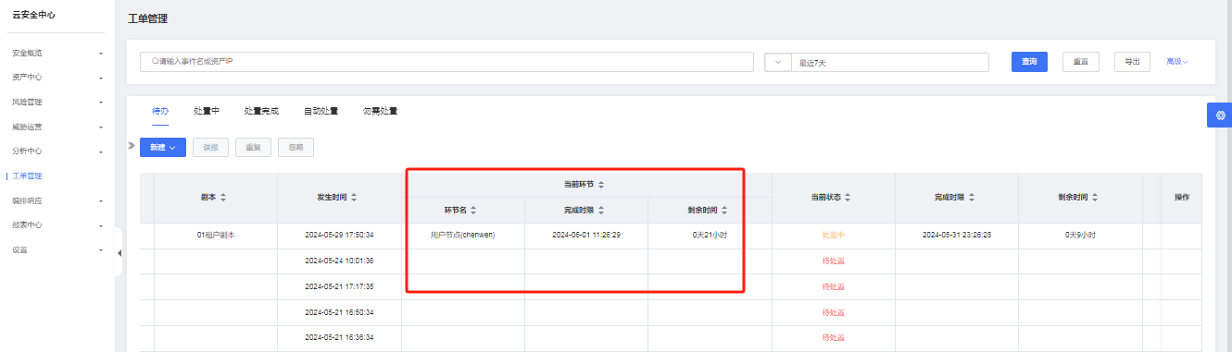Viewport: 1232px width, 352px height.
Task: Click the 查询 button
Action: (x=1029, y=62)
